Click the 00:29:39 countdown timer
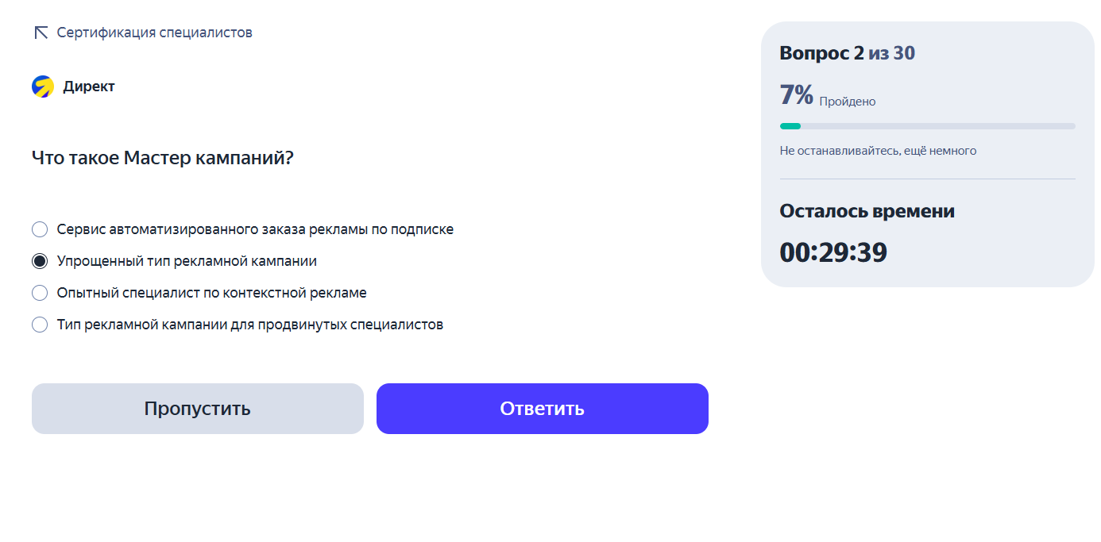This screenshot has height=542, width=1101. click(x=833, y=252)
